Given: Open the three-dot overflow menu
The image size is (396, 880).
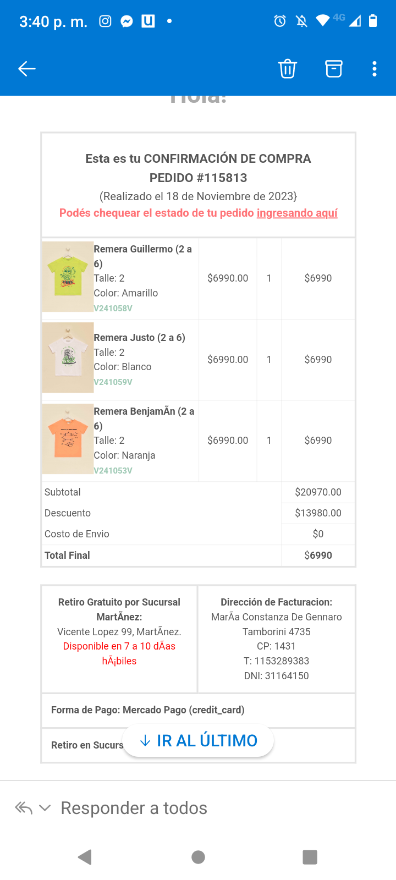Looking at the screenshot, I should point(375,69).
